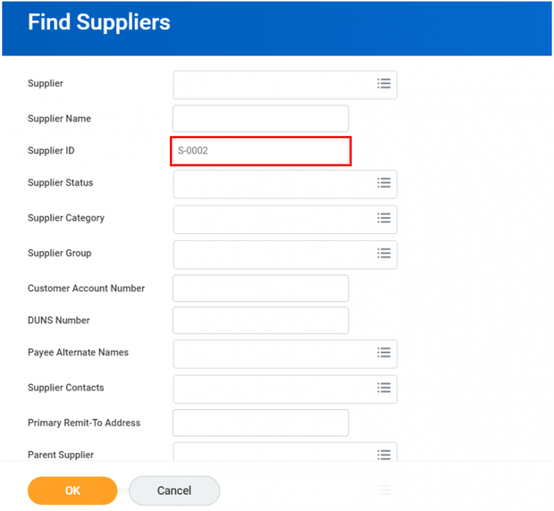The image size is (554, 511).
Task: Click the Supplier Contacts list icon
Action: 384,388
